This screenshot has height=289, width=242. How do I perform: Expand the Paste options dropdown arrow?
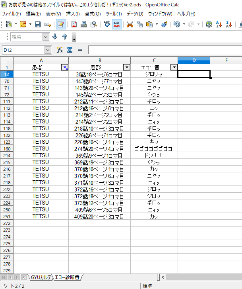click(157, 24)
